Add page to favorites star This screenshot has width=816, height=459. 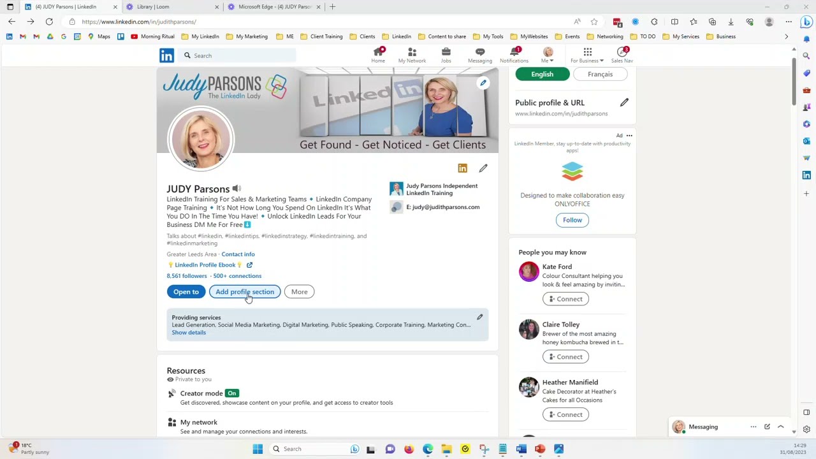click(594, 22)
